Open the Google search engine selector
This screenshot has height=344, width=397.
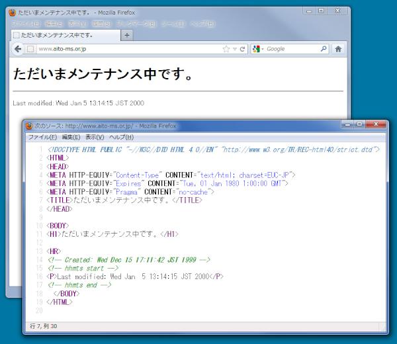click(x=258, y=49)
